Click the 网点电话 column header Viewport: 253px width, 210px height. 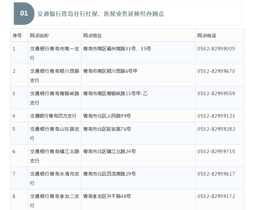207,36
